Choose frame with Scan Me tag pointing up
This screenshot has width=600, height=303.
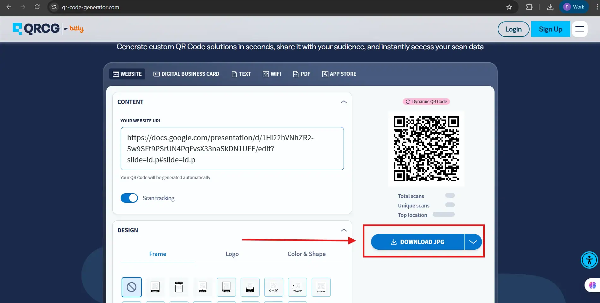tap(202, 287)
